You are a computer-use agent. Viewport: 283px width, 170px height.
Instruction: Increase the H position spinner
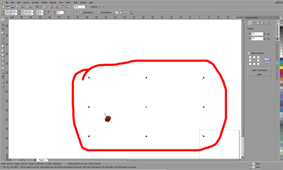point(264,33)
